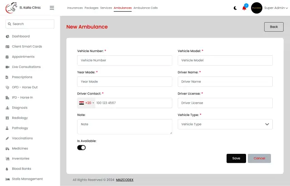Click the Driver Contact phone number field
The width and height of the screenshot is (290, 186).
134,103
